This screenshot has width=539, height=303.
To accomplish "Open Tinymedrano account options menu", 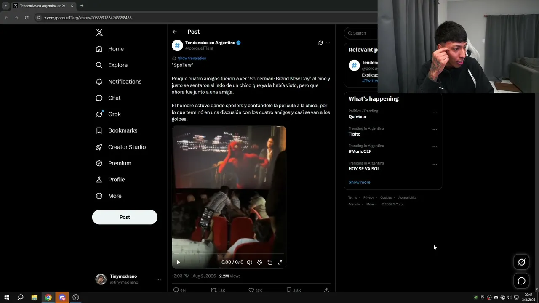I will pos(159,279).
